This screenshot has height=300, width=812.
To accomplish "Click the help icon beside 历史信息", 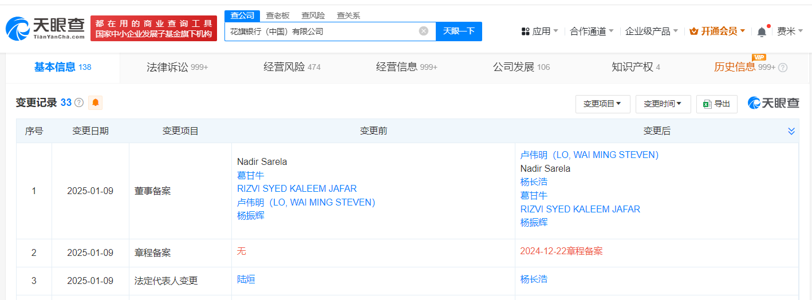I will click(x=783, y=68).
